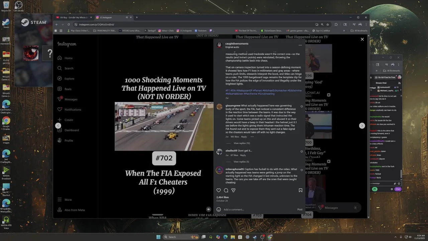Select Create in the Instagram sidebar
Viewport: 428px width, 241px height.
(65, 120)
